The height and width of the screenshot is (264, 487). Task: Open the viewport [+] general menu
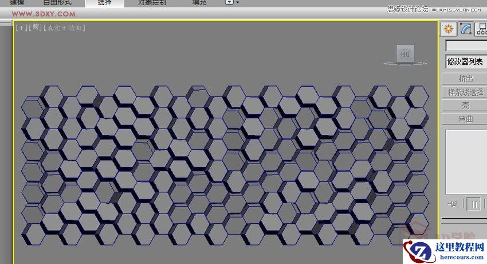point(21,28)
